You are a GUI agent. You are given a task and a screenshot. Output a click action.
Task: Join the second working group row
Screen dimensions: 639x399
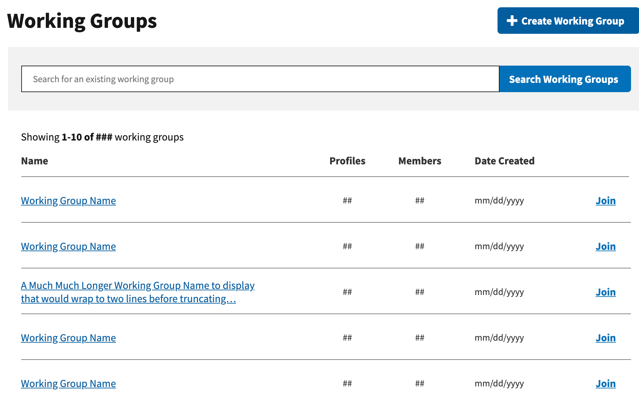(605, 246)
